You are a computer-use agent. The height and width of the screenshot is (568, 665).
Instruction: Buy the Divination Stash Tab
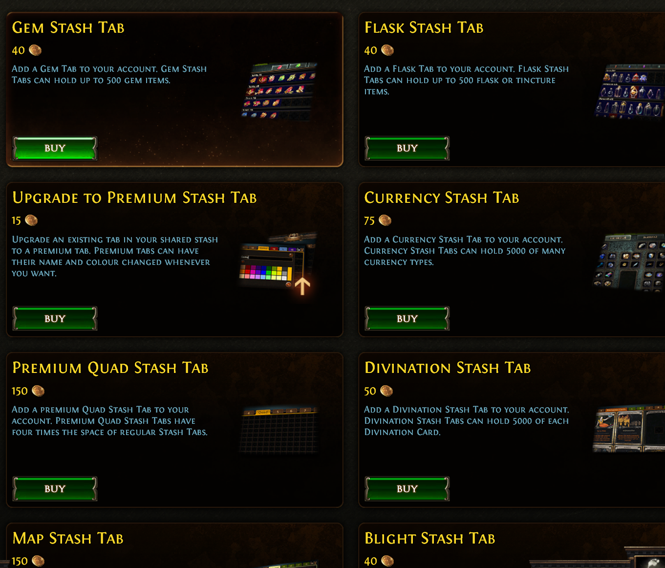click(407, 489)
